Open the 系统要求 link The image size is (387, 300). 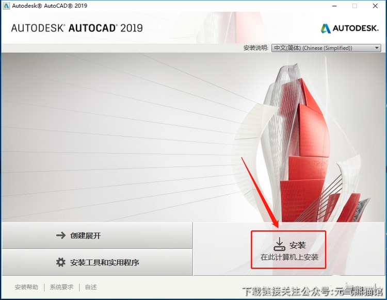tap(61, 287)
